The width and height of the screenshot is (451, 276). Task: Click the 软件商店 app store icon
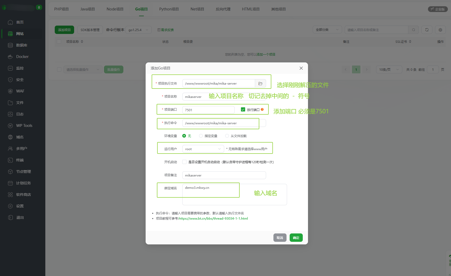coord(10,195)
